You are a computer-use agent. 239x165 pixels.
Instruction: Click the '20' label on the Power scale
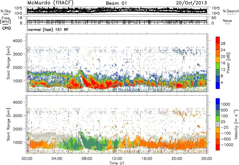(x=223, y=57)
